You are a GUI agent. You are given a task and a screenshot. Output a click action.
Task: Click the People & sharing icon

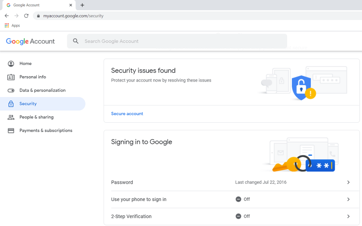11,117
